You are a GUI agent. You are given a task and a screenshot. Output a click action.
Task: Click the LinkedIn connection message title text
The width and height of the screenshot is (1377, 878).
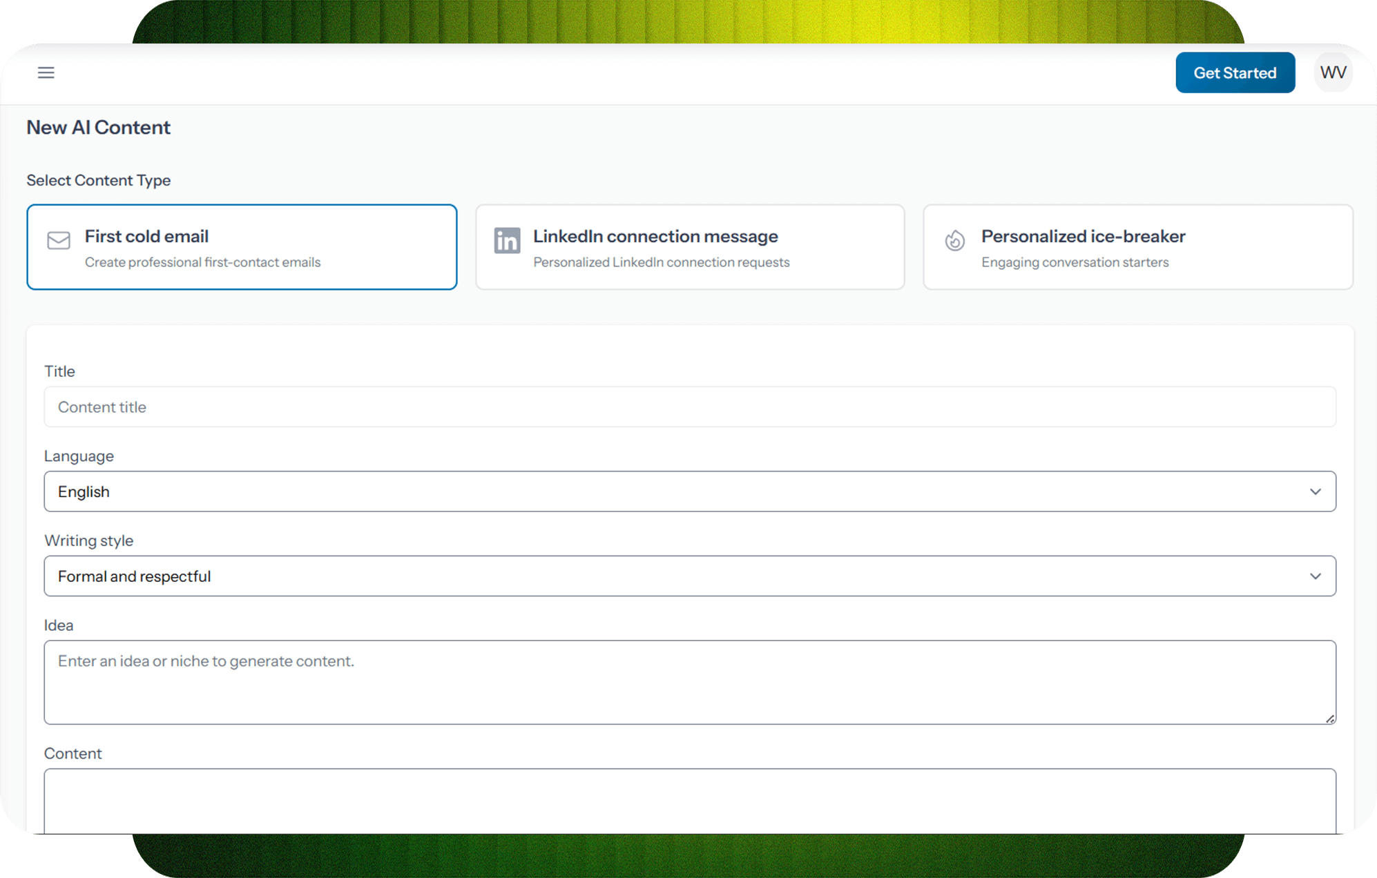coord(655,237)
